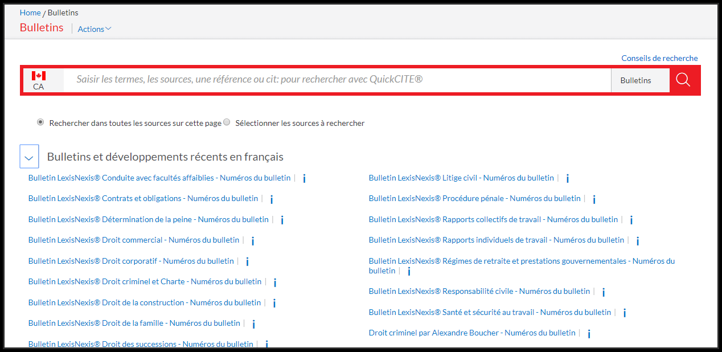
Task: Open info icon for Rapports collectifs de travail
Action: [x=631, y=220]
